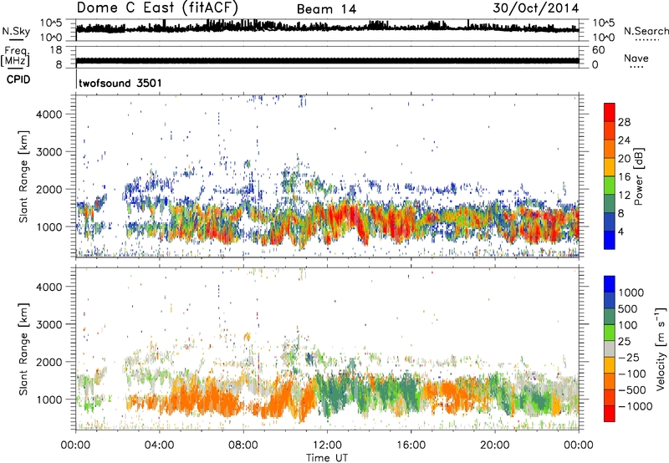Screen dimensions: 669x463
Task: Click the "Dome C East (fitACF)" title
Action: (157, 8)
